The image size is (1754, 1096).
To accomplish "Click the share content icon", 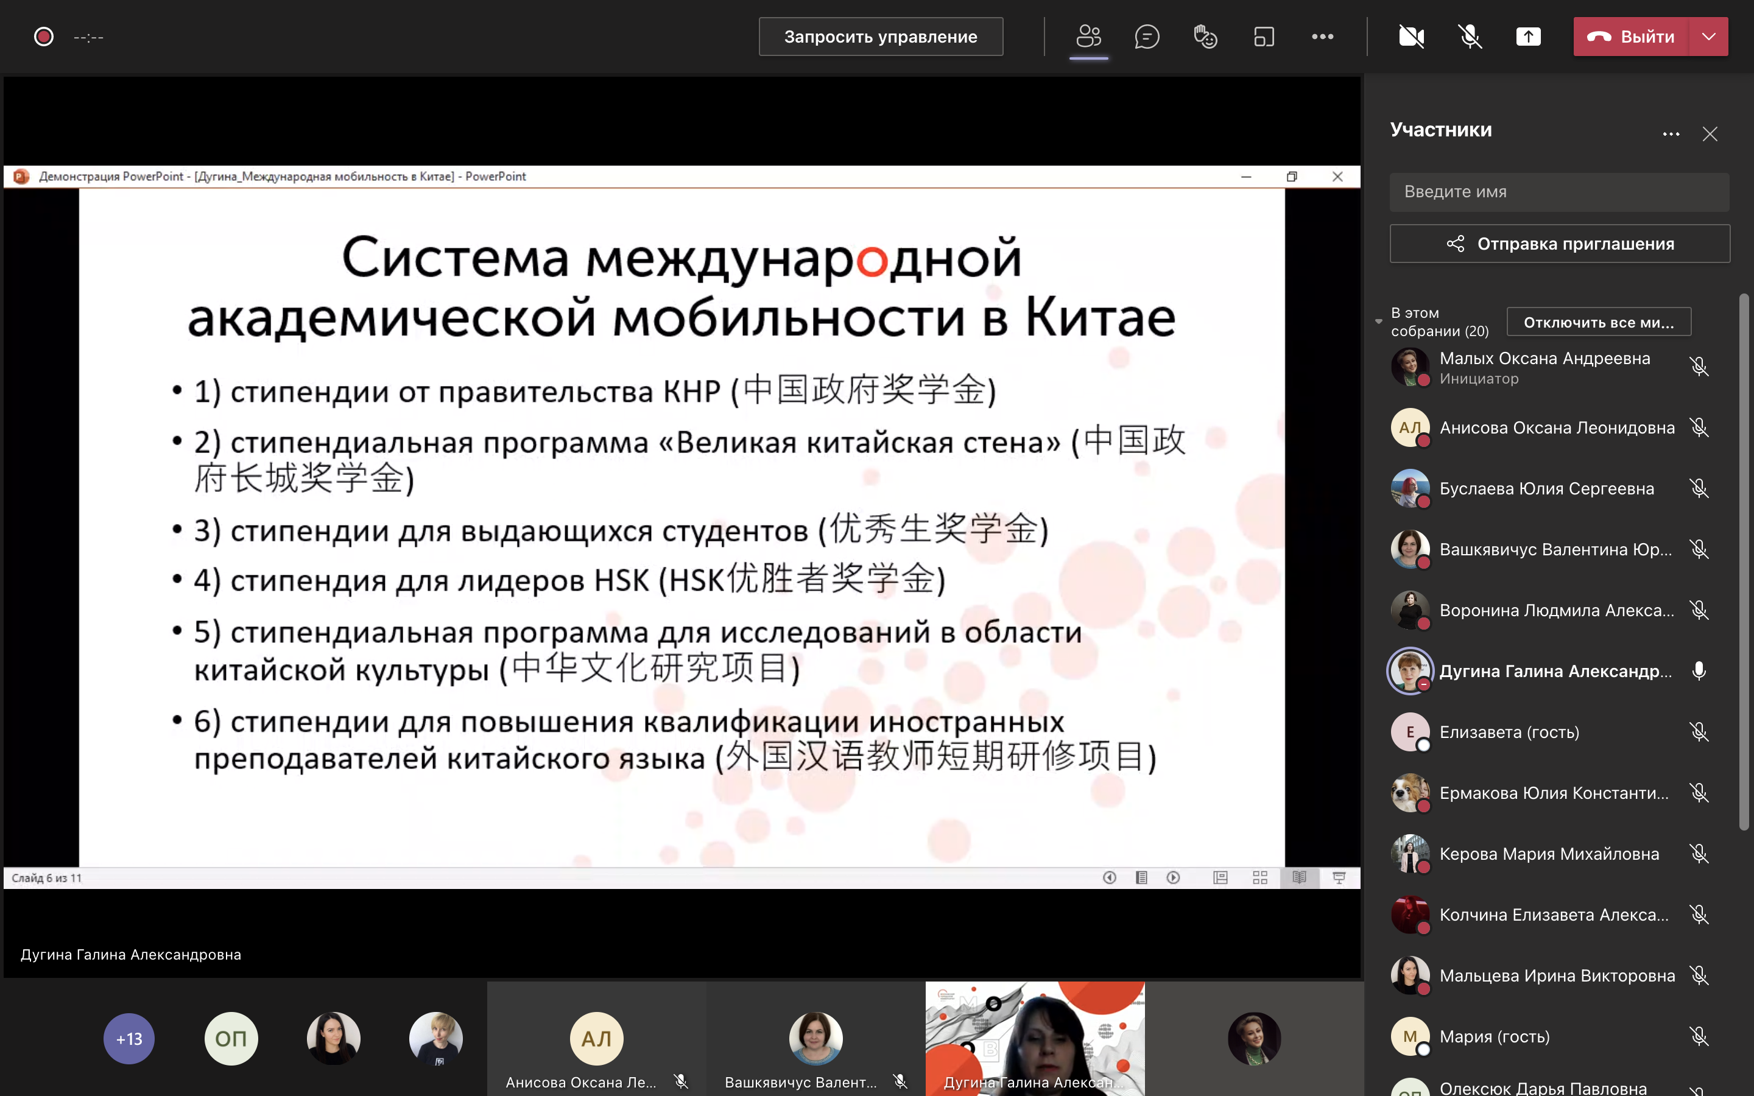I will click(x=1529, y=37).
